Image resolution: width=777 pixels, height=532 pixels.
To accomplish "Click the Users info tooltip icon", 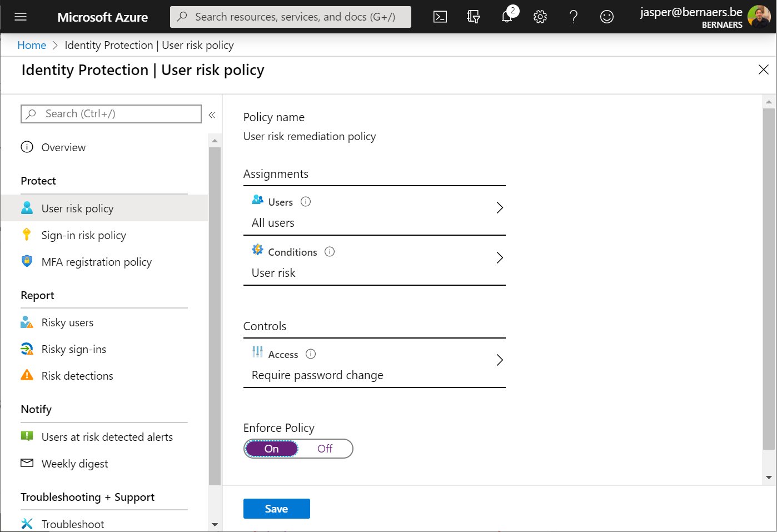I will pos(306,201).
